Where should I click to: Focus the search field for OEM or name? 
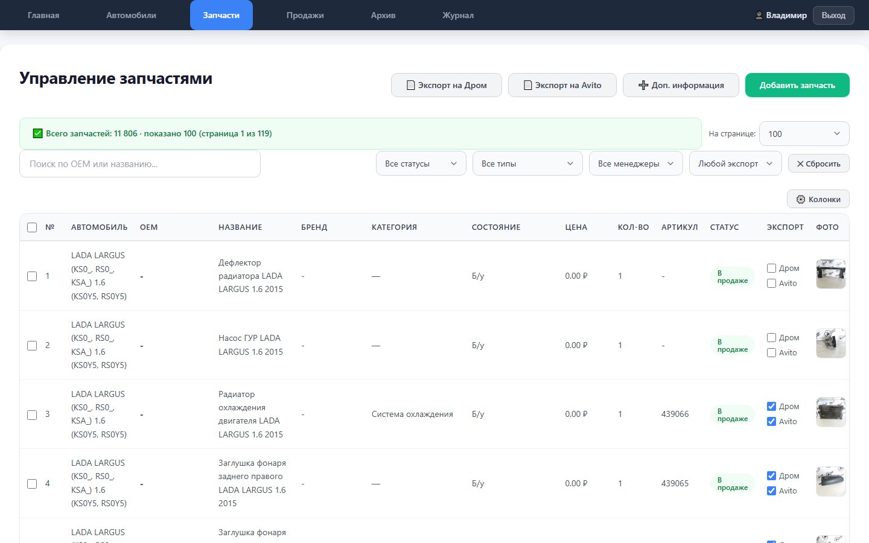point(140,164)
